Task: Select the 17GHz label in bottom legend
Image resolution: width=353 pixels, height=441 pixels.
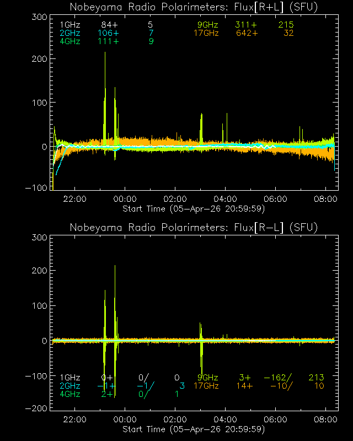Action: point(205,386)
